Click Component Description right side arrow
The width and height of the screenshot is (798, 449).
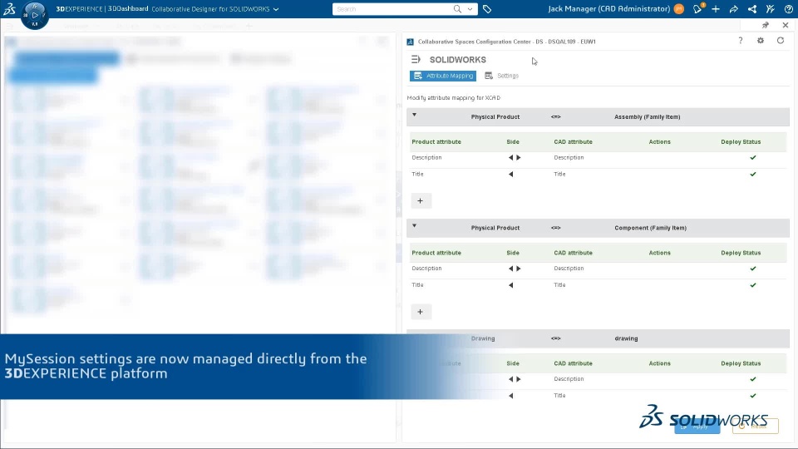pos(519,269)
